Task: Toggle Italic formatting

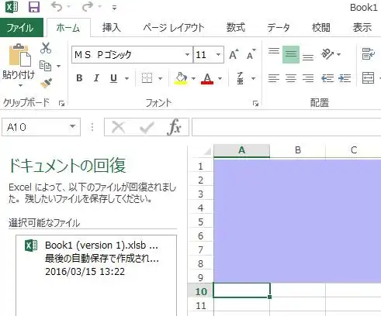Action: point(96,77)
